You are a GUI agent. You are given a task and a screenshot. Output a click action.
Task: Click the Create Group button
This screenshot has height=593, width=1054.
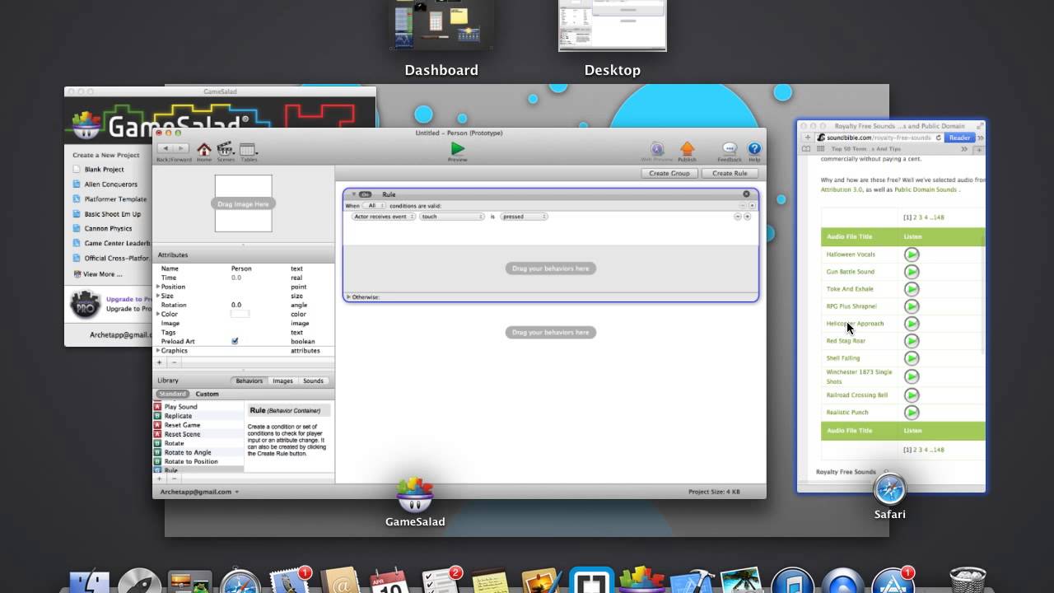[669, 173]
